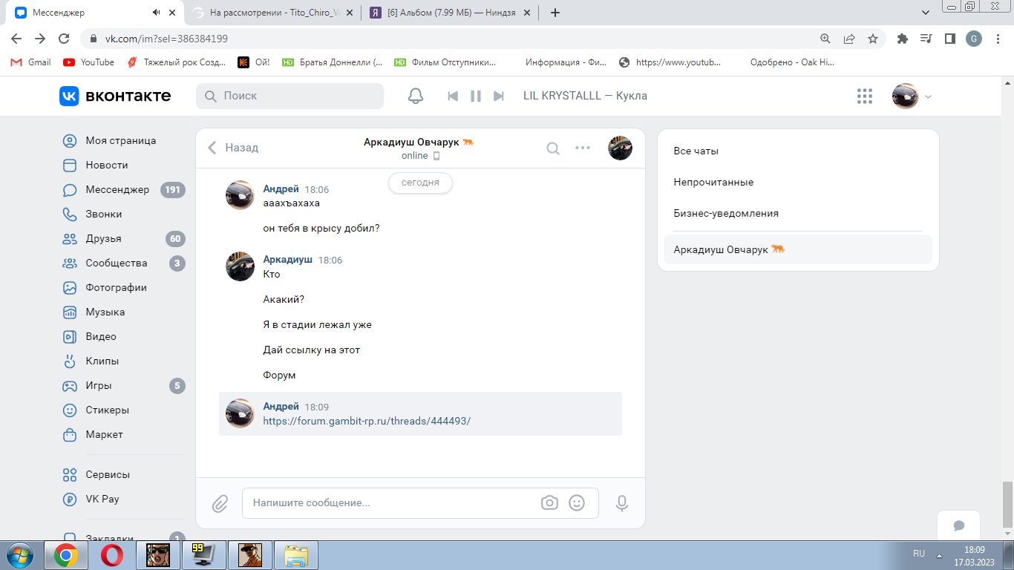Open the emoji smiley picker
Image resolution: width=1014 pixels, height=570 pixels.
point(577,502)
